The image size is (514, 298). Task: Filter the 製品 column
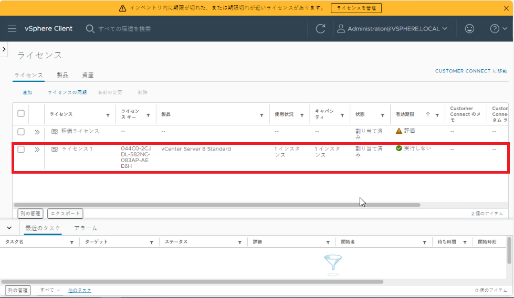261,115
